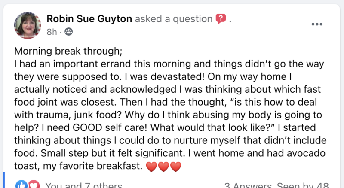Click the word GOOD in post text
The width and height of the screenshot is (344, 188).
tap(87, 127)
